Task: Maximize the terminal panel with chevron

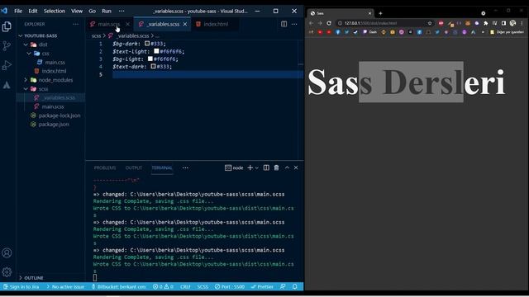Action: pyautogui.click(x=287, y=167)
